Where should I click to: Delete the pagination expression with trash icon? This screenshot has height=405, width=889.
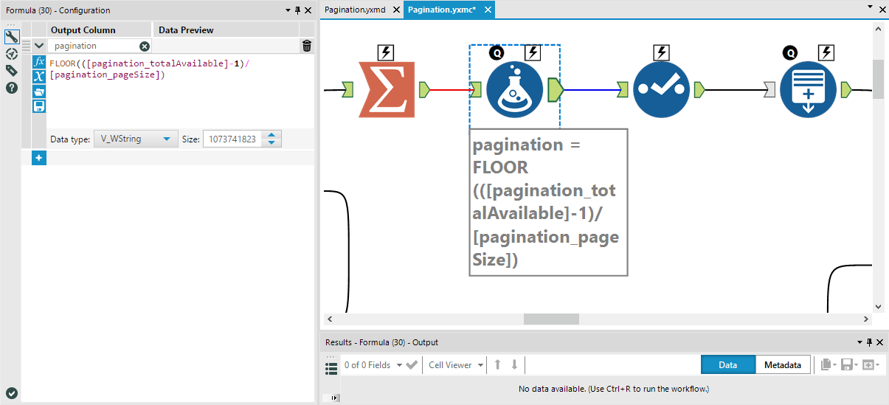(x=307, y=46)
